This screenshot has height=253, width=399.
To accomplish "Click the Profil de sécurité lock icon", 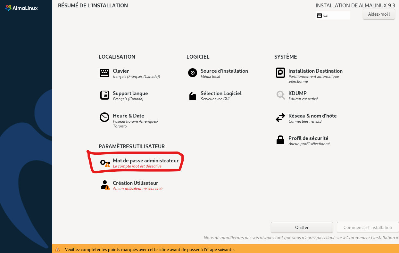I will pos(280,140).
